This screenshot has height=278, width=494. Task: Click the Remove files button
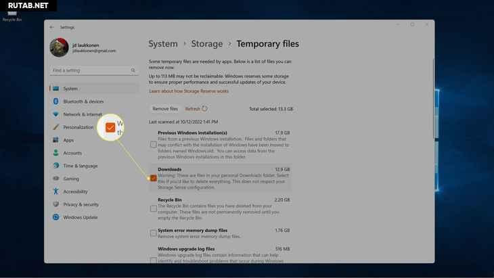pos(165,109)
